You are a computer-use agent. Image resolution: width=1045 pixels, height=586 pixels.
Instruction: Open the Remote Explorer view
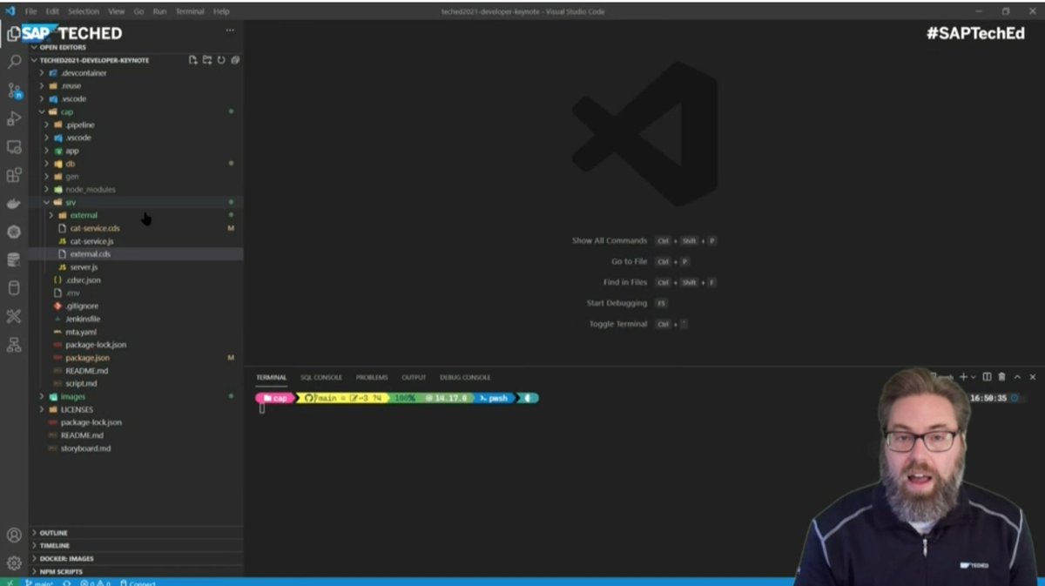[x=14, y=147]
